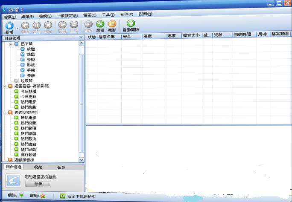Select the 手機 downloaded category
The image size is (292, 202).
31,70
